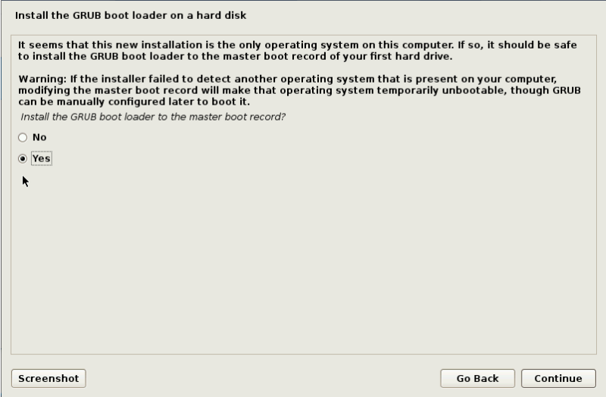Select the "Yes" radio button circle
This screenshot has height=397, width=606.
(x=23, y=158)
